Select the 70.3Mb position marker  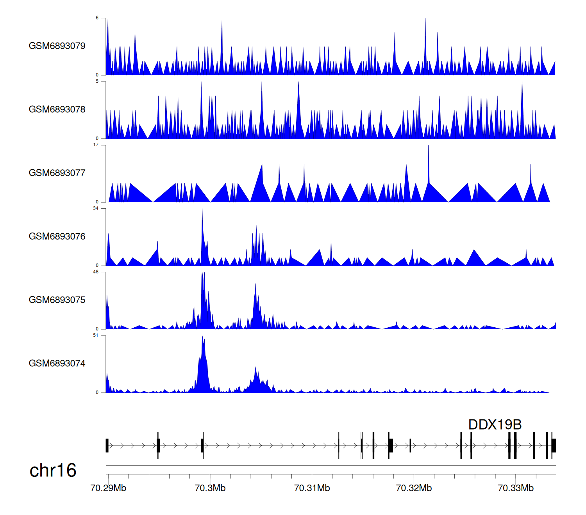(x=210, y=488)
